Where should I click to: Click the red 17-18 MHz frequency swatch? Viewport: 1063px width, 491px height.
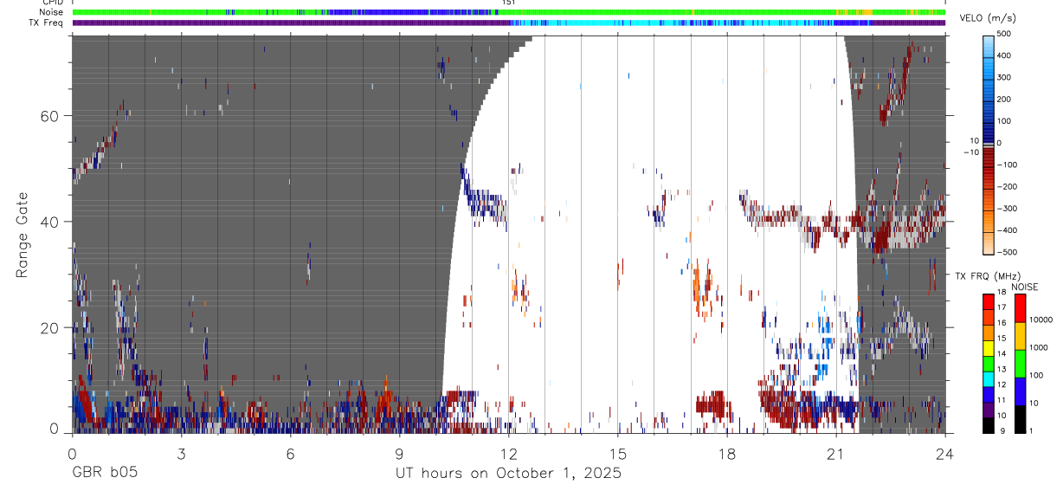coord(988,301)
